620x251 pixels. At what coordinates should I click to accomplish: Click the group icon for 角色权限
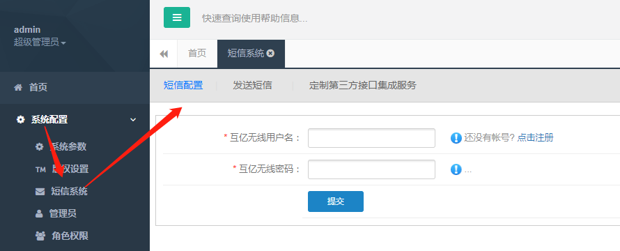[x=40, y=236]
